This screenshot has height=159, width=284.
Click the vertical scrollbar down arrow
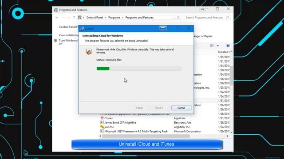(x=232, y=132)
